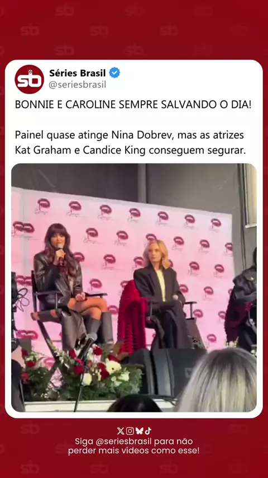Click the blue verified badge
268x478 pixels.
(114, 73)
